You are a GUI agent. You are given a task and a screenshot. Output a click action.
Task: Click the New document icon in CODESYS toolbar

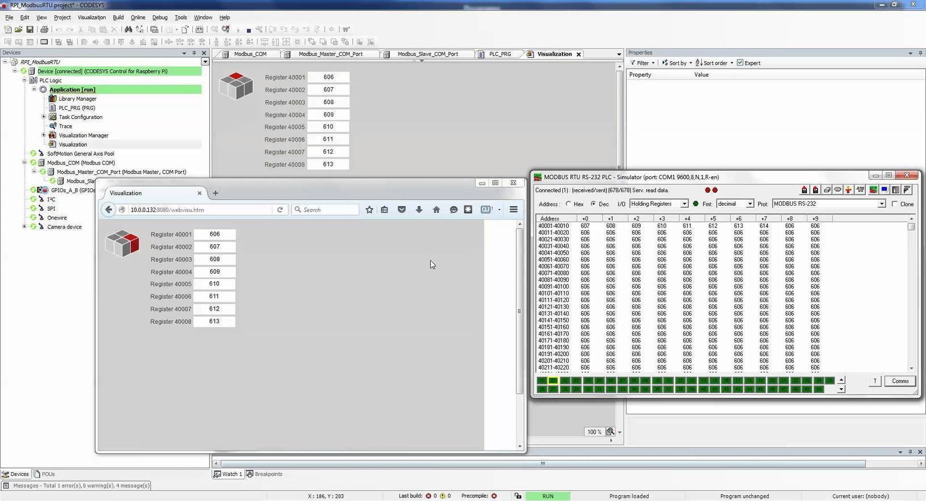[7, 29]
